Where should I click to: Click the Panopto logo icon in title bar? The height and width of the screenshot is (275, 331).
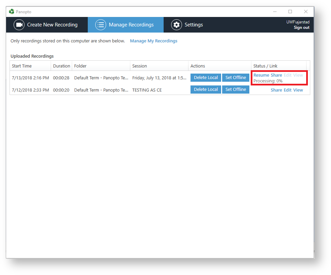[12, 12]
